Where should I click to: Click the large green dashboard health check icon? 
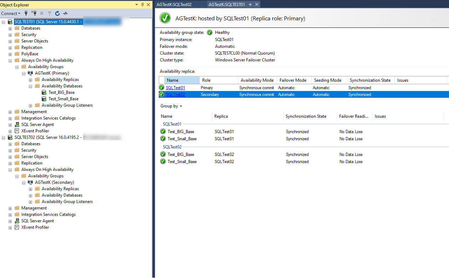(x=165, y=18)
